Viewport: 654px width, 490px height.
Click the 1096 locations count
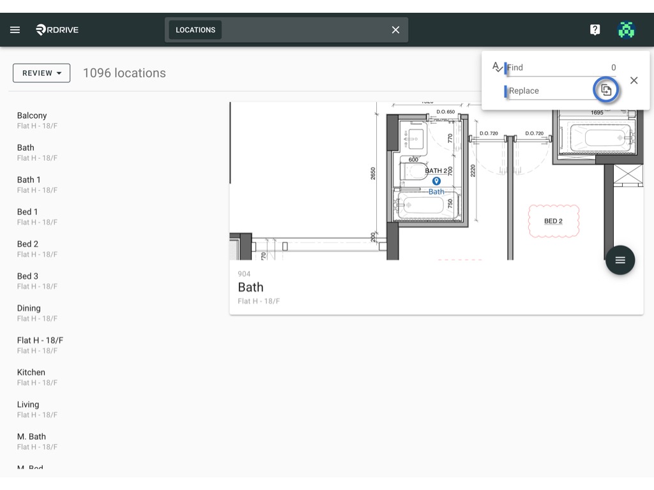pyautogui.click(x=125, y=73)
